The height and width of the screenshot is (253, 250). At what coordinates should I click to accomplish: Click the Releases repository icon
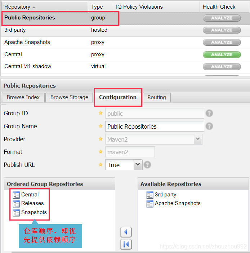point(16,204)
